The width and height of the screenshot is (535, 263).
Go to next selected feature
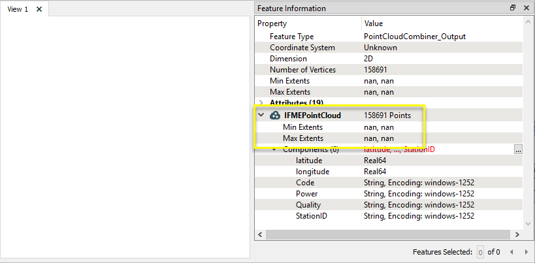coord(526,252)
